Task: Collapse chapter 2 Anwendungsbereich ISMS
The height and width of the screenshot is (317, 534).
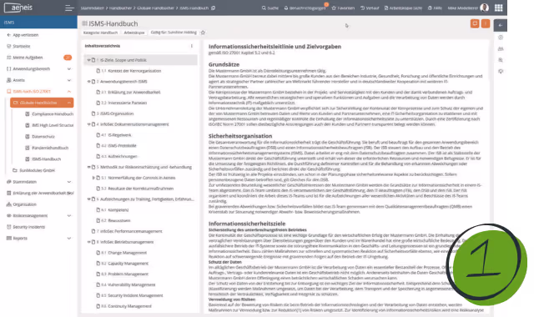Action: tap(89, 82)
